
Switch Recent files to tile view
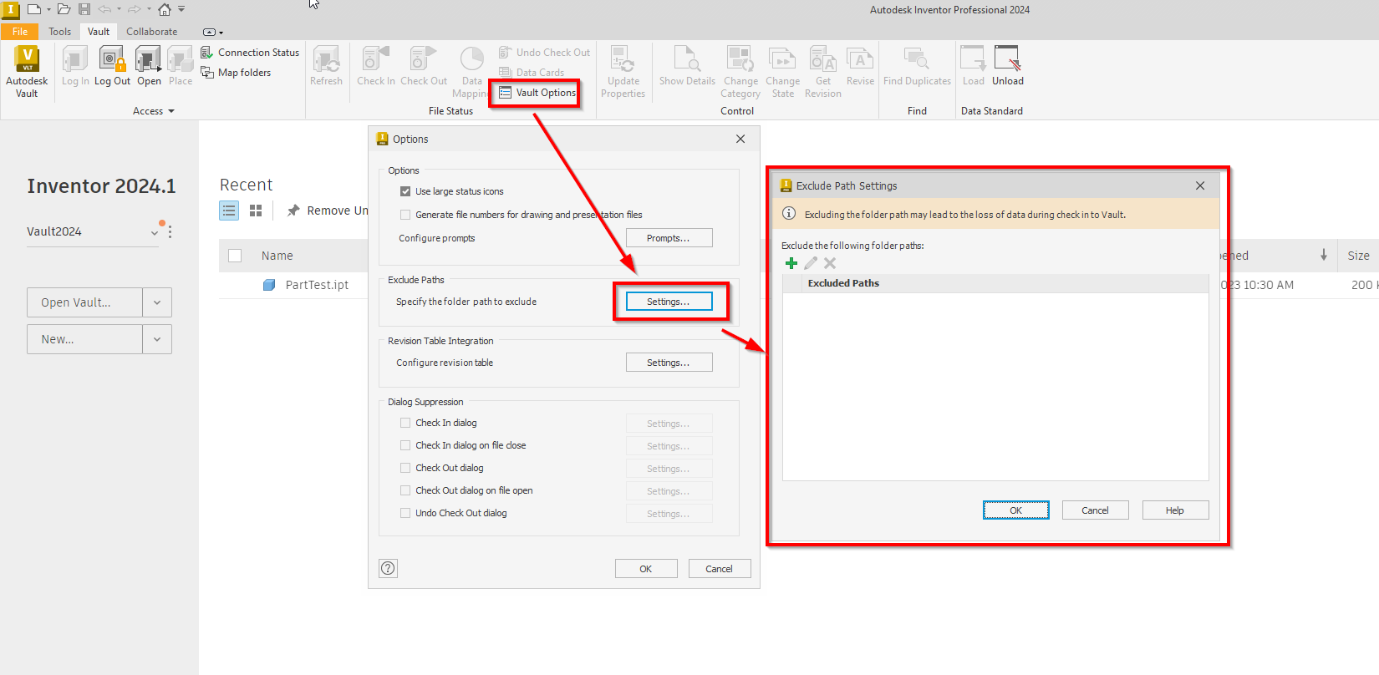coord(256,211)
